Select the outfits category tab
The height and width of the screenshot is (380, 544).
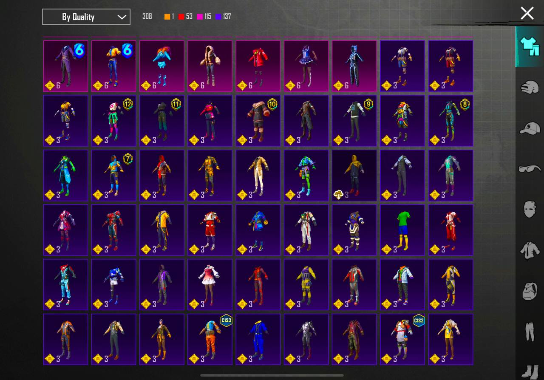point(530,46)
